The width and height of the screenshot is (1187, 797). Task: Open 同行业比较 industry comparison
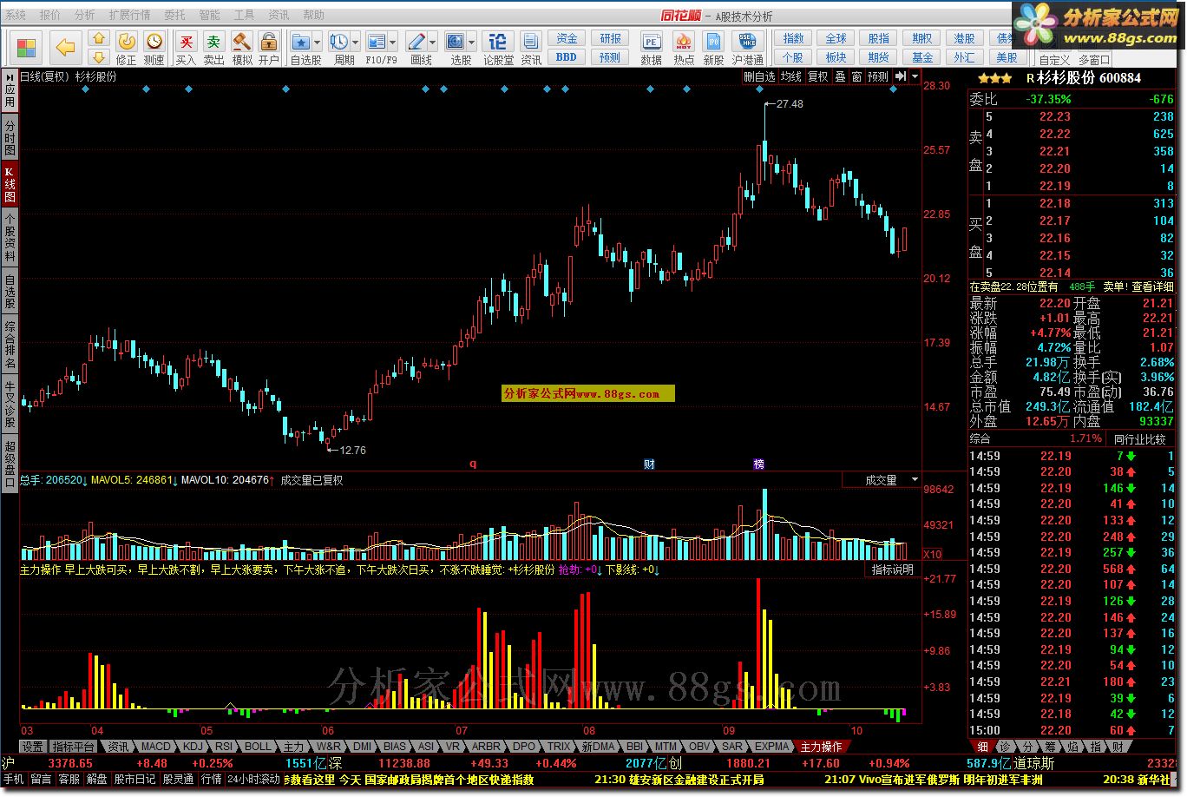(1139, 439)
